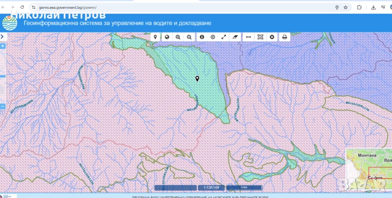Bookmark this page with star icon
This screenshot has height=198, width=392.
point(345,7)
